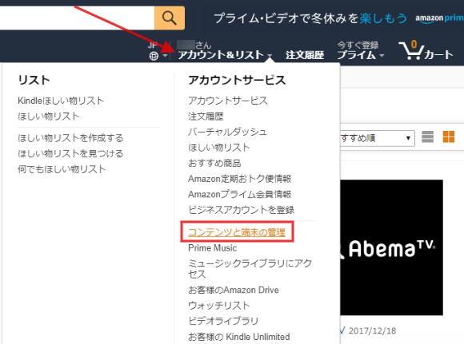464x344 pixels.
Task: Click the search input field
Action: click(77, 18)
